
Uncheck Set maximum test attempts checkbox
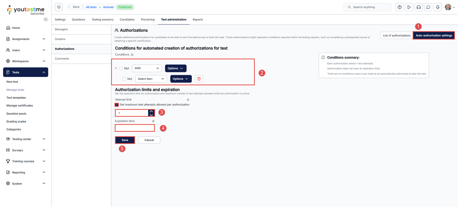[x=117, y=105]
